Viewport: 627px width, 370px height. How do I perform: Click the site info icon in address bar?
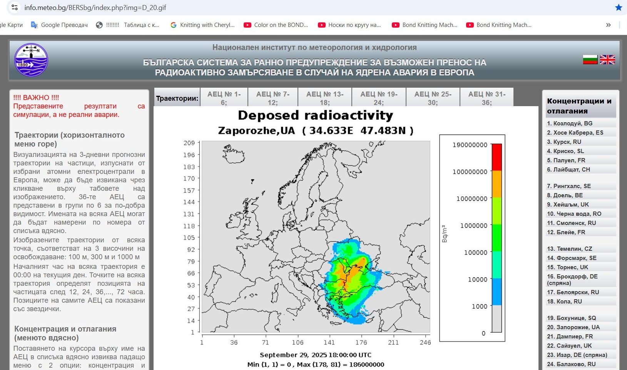pyautogui.click(x=15, y=7)
